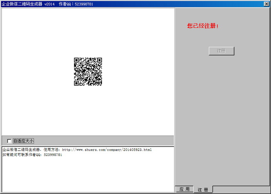271x194 pixels.
Task: Click the title bar text 企业微信二维码生成器
Action: coord(22,4)
